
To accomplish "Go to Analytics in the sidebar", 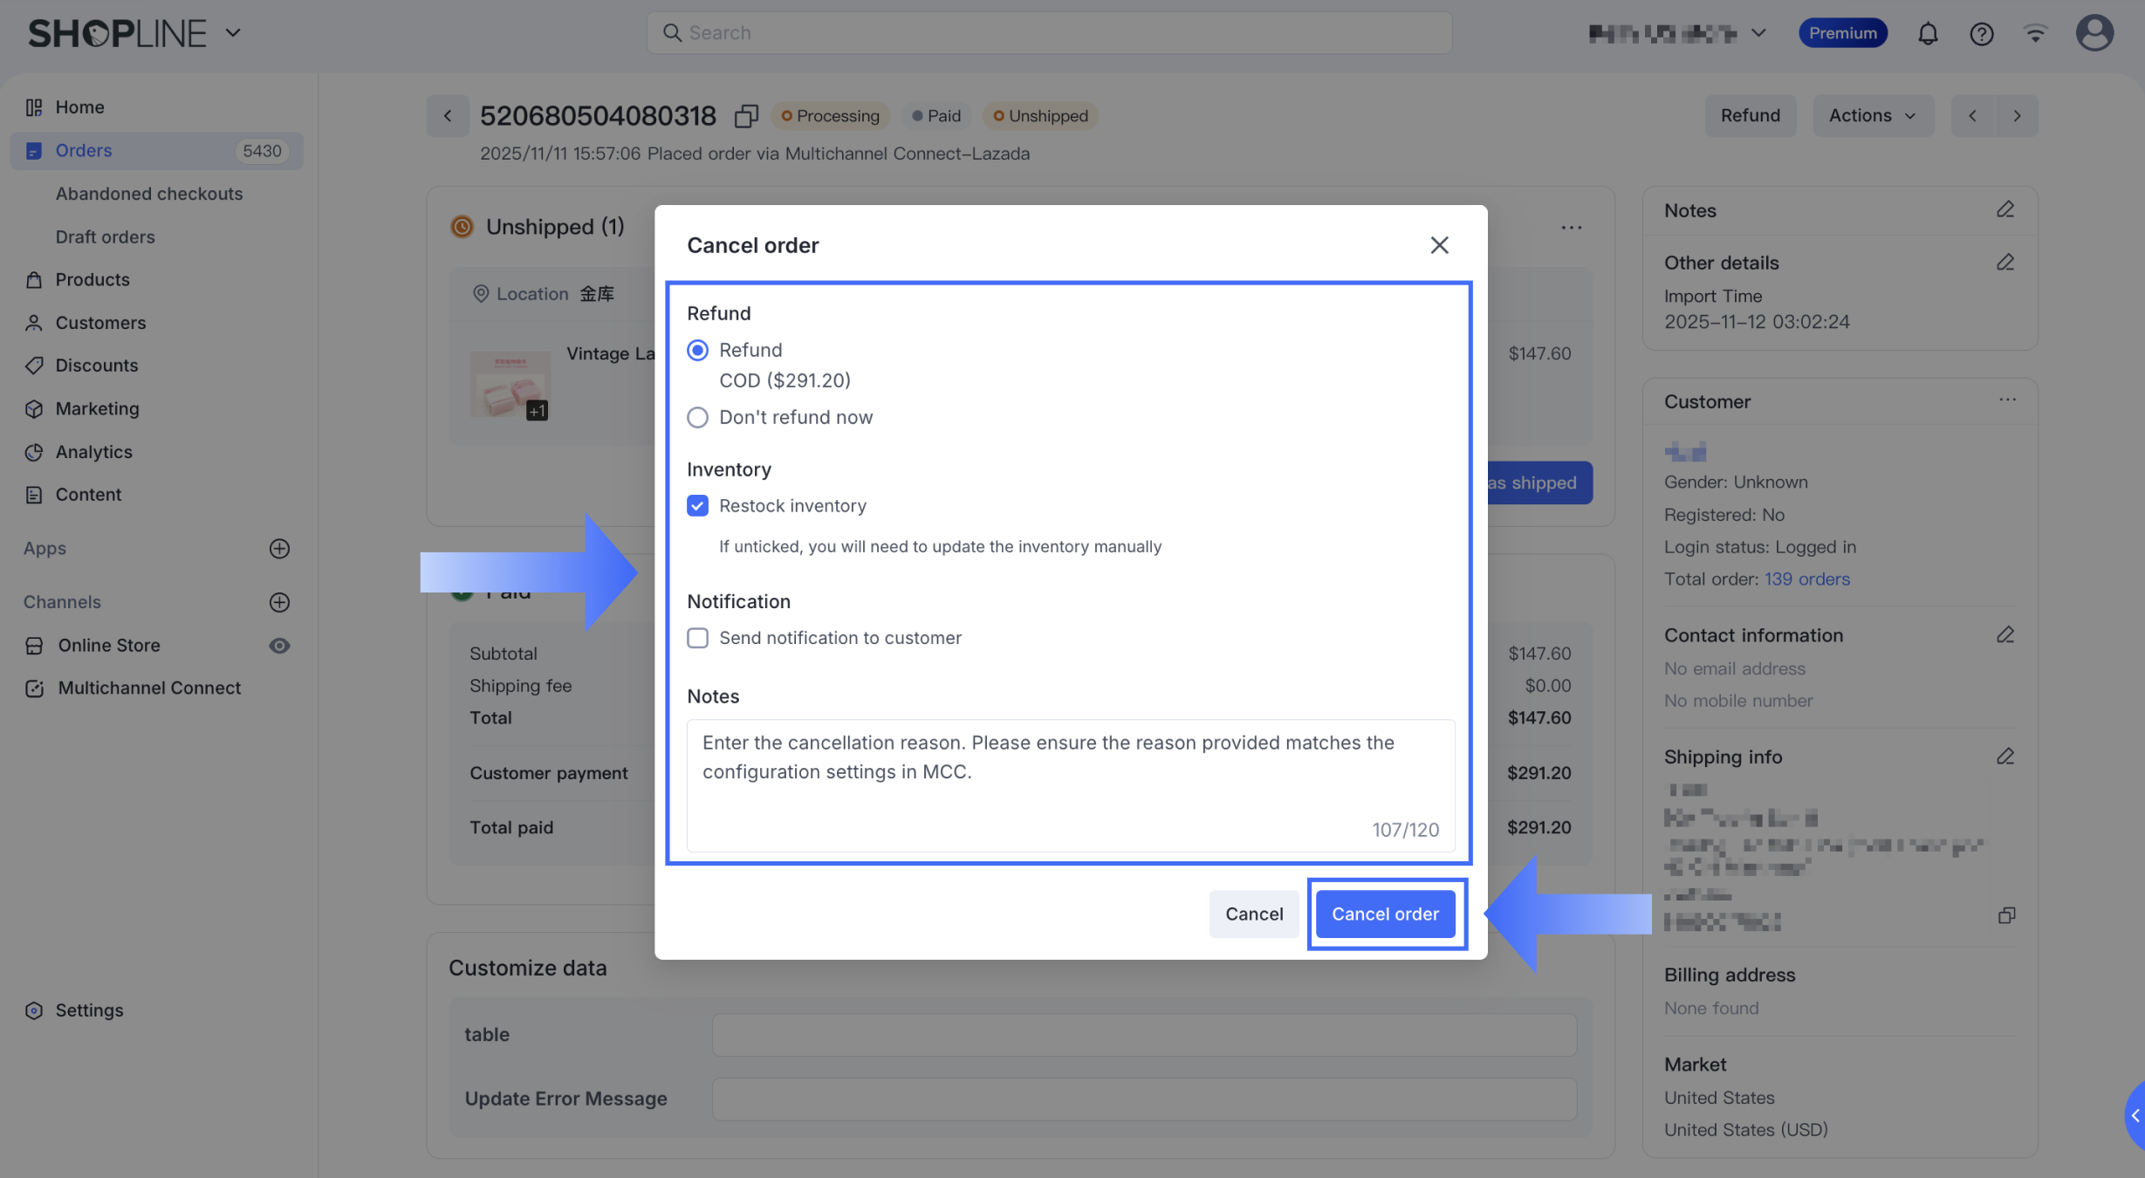I will click(93, 452).
